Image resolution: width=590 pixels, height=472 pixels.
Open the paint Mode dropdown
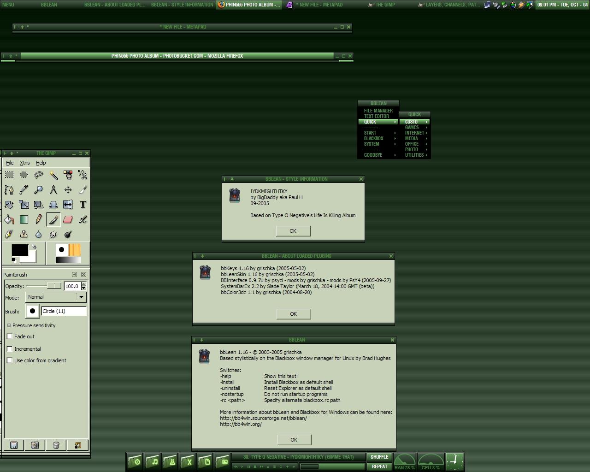pyautogui.click(x=56, y=297)
